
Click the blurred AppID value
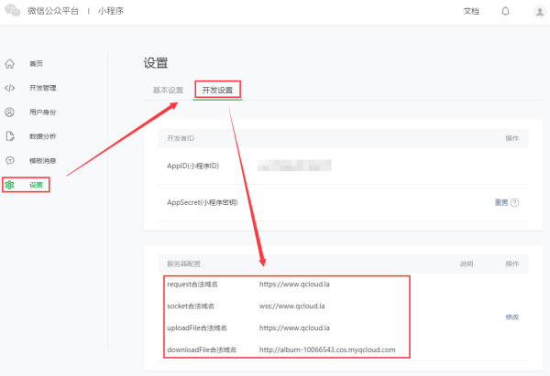click(294, 166)
